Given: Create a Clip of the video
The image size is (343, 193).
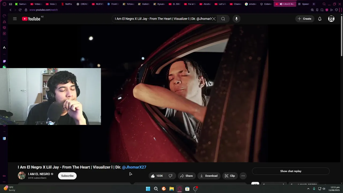Looking at the screenshot, I should pyautogui.click(x=230, y=176).
